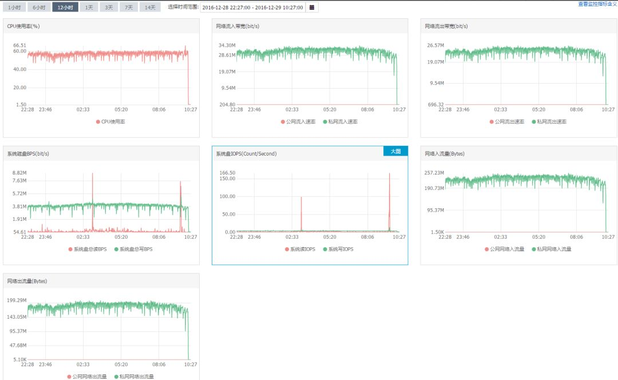Click the 网络出流量(Bytes) chart title
This screenshot has width=618, height=380.
[x=27, y=281]
